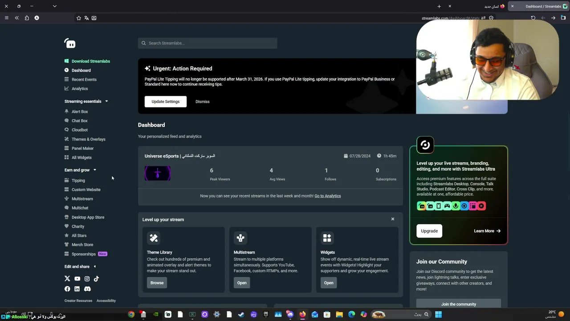The width and height of the screenshot is (570, 321).
Task: Open the Universe eSports stream thumbnail
Action: click(x=158, y=173)
